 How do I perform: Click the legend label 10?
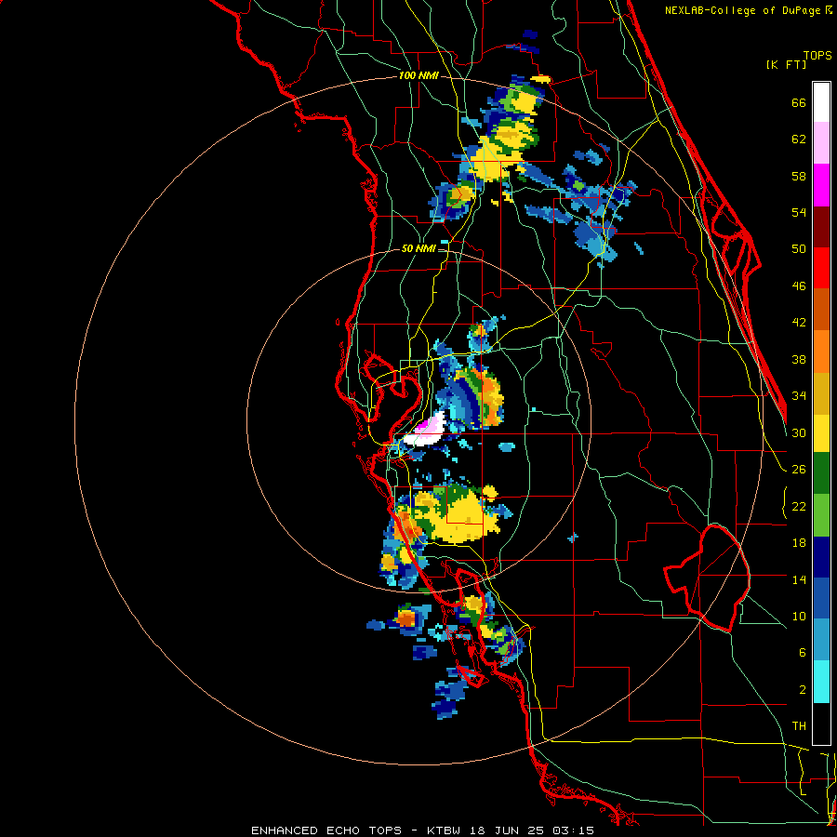coord(799,616)
